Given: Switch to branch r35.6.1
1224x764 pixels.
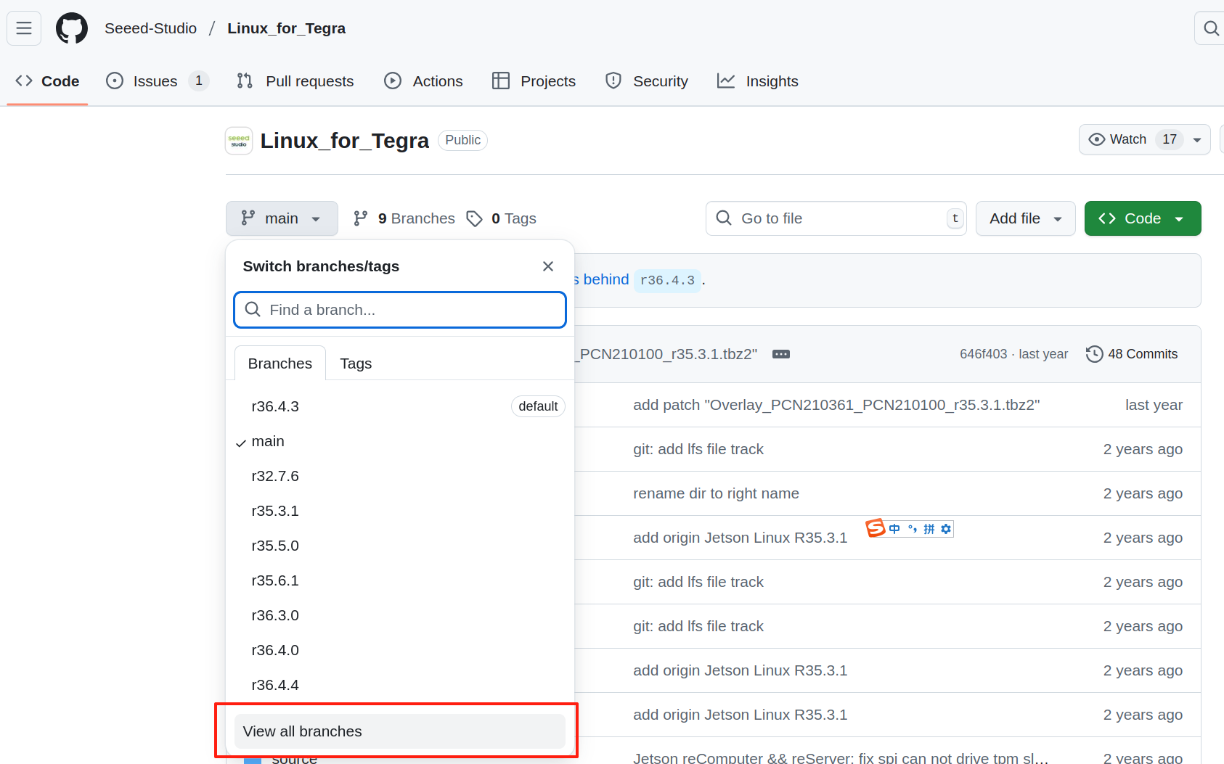Looking at the screenshot, I should (x=400, y=580).
